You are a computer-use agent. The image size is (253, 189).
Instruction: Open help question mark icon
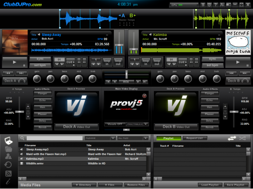pos(216,5)
